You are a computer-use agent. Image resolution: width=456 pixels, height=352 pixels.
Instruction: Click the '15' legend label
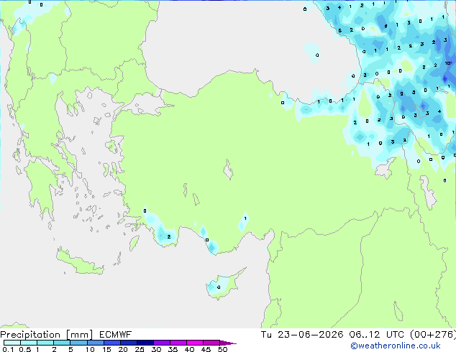click(x=106, y=349)
